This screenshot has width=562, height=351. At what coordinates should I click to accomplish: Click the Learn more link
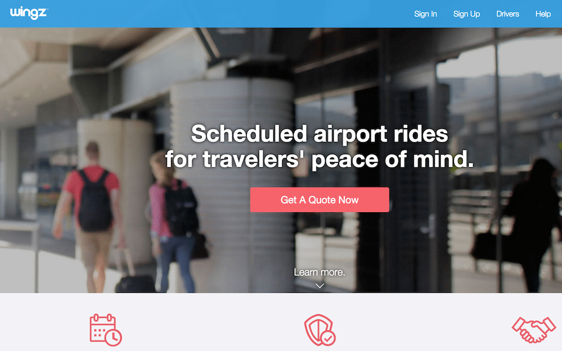tap(319, 272)
